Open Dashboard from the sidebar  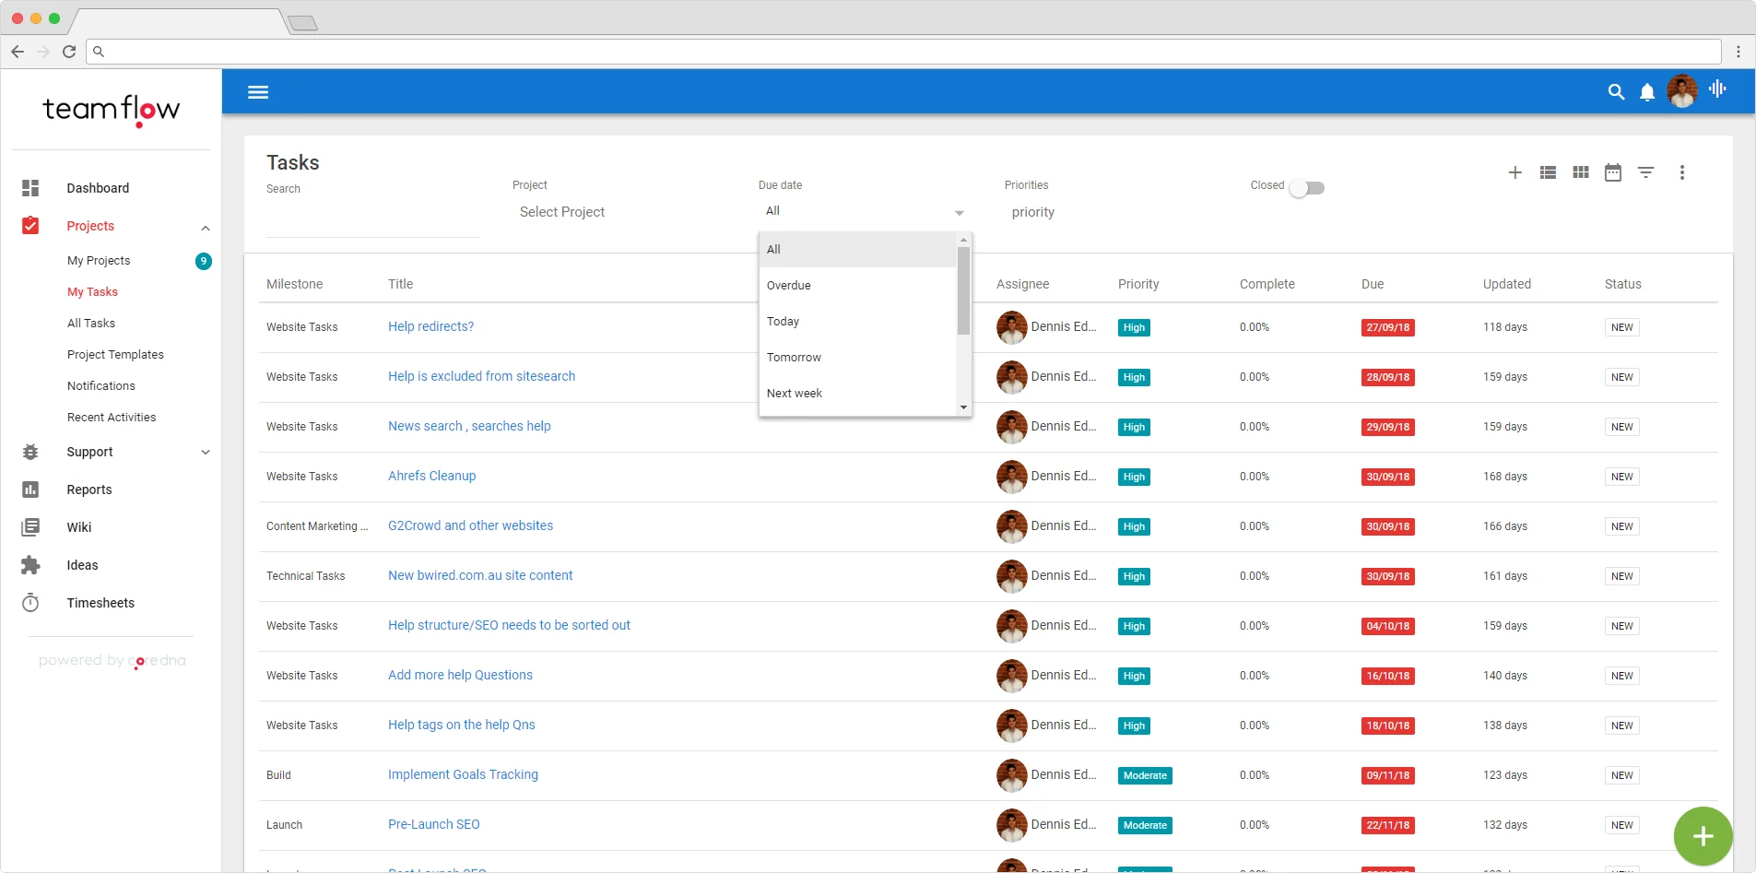pos(98,188)
